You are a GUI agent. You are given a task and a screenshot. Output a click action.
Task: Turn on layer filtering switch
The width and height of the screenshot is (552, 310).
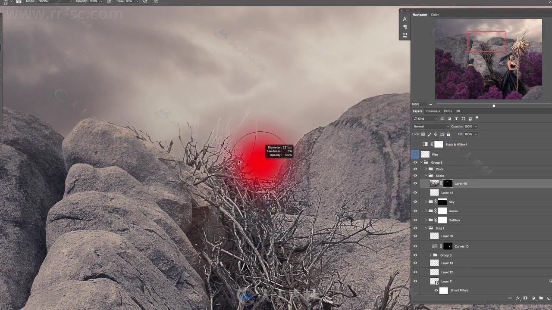tap(477, 118)
